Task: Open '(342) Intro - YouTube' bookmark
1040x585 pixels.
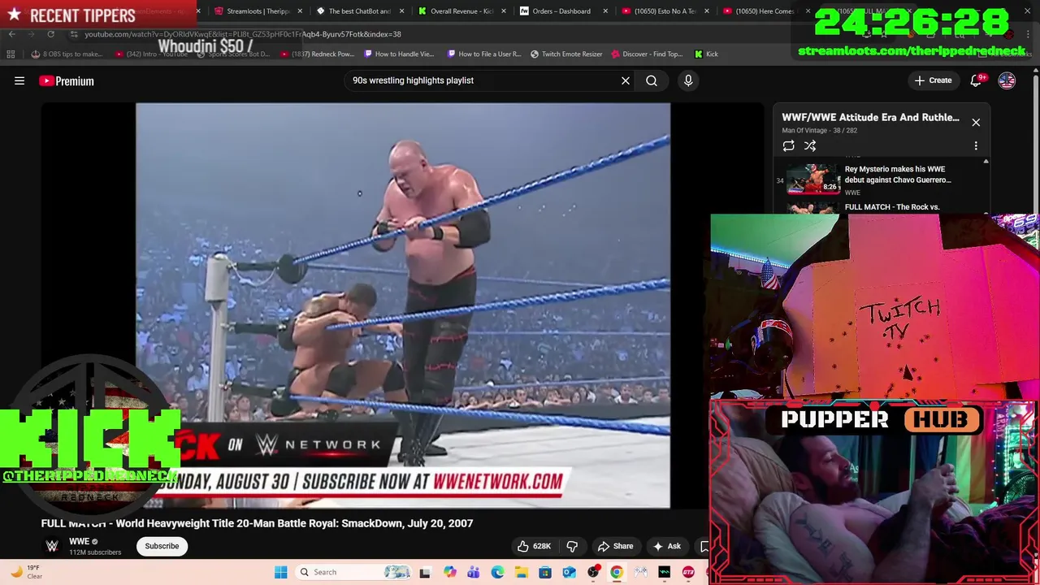Action: tap(152, 54)
